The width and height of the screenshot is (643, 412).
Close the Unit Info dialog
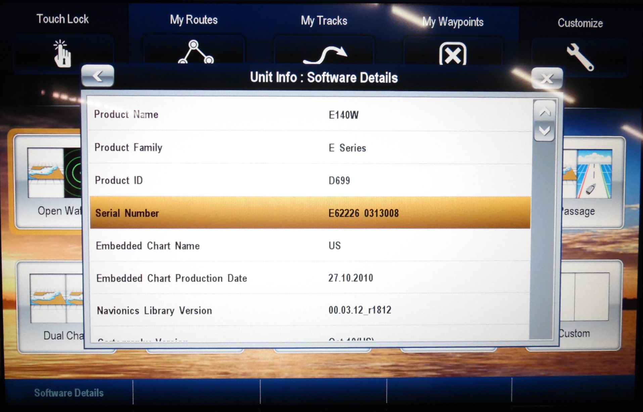click(x=547, y=79)
